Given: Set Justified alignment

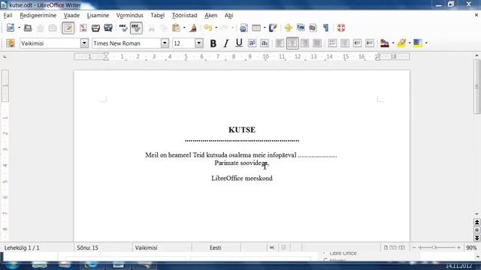Looking at the screenshot, I should (317, 43).
